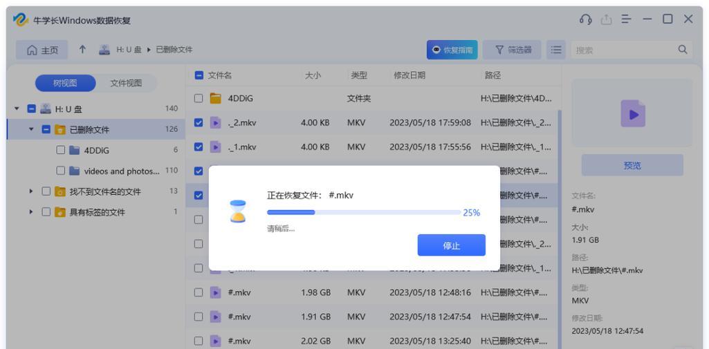709x349 pixels.
Task: Check the 4DDiG folder row checkbox in list
Action: [x=199, y=98]
